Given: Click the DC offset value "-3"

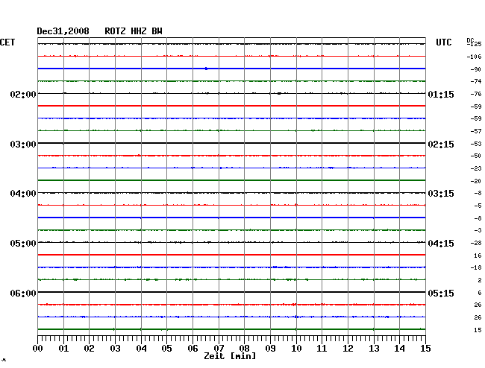Looking at the screenshot, I should coord(478,231).
